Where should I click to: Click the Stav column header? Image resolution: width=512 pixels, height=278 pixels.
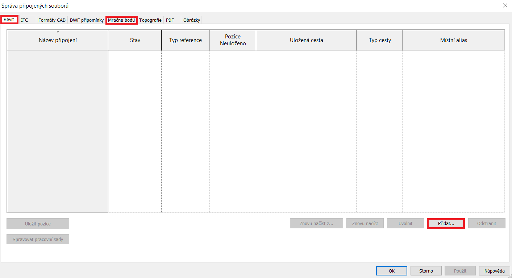[135, 40]
